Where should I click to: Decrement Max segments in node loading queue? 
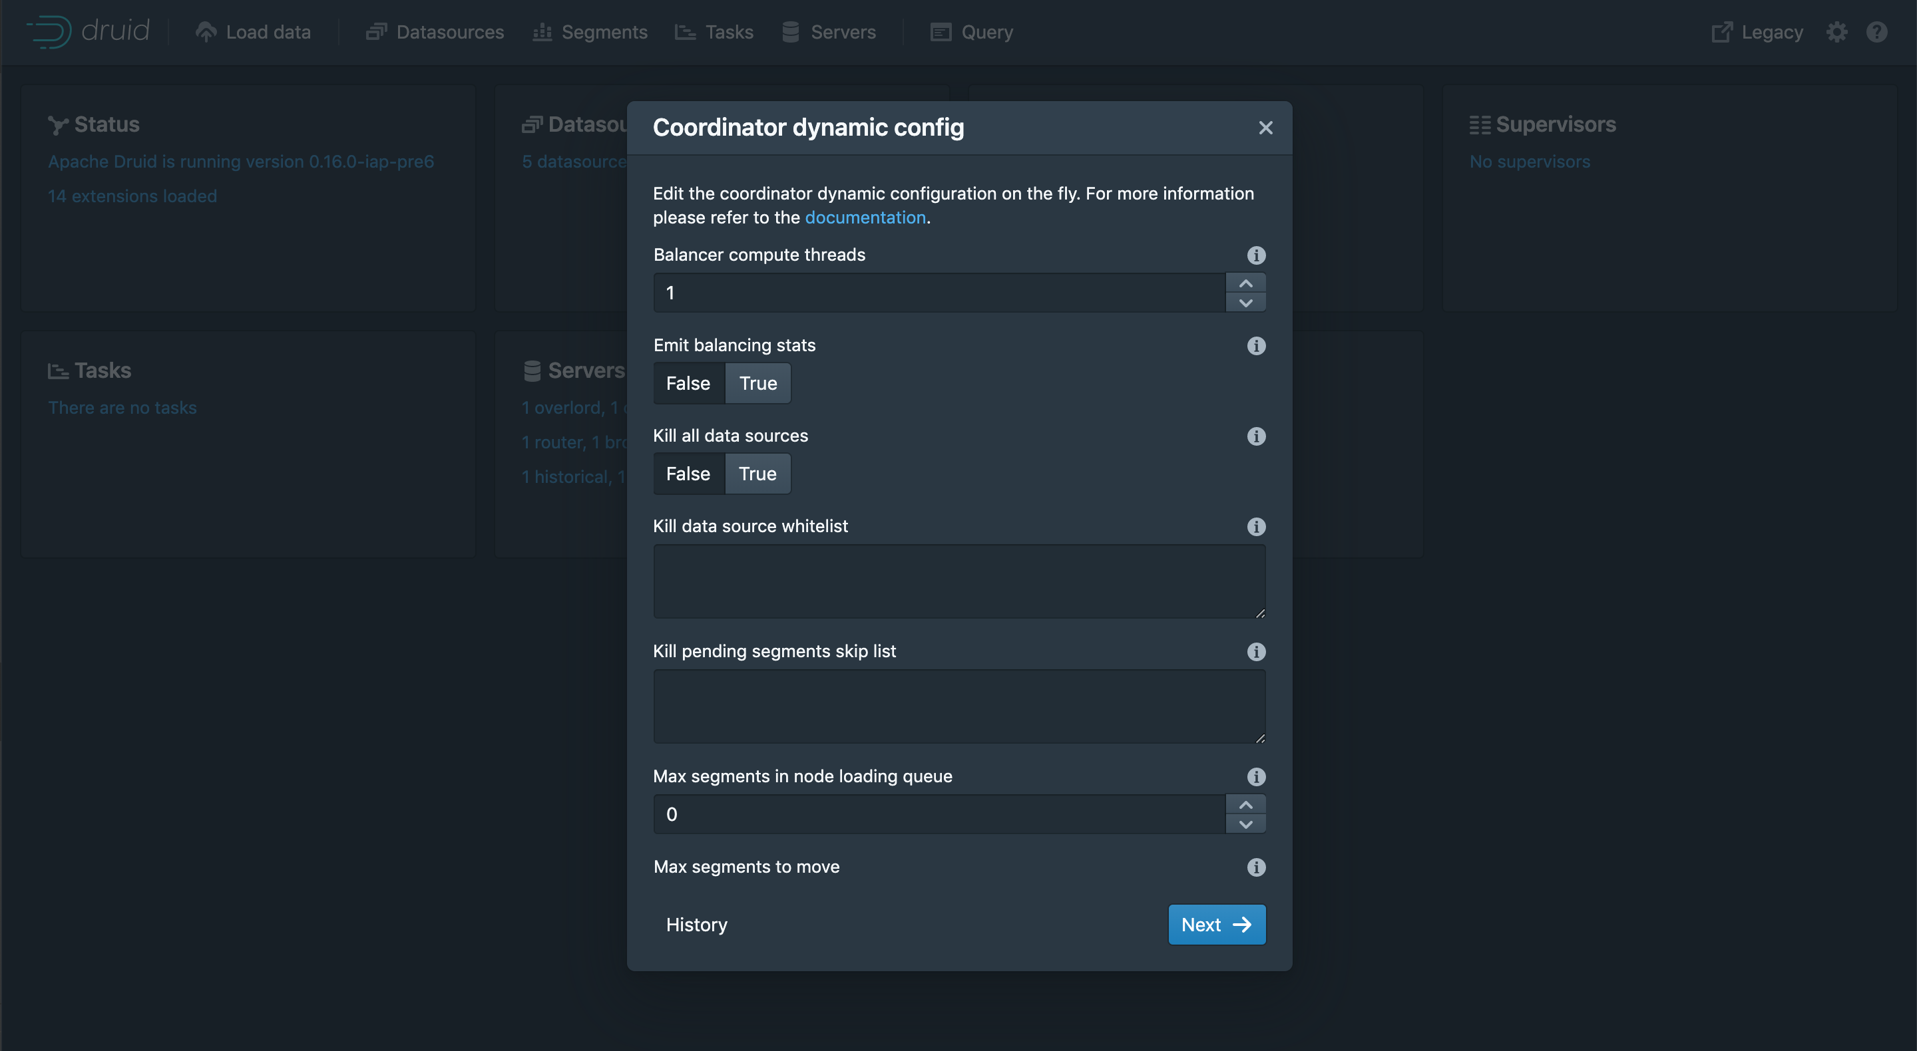click(x=1246, y=824)
